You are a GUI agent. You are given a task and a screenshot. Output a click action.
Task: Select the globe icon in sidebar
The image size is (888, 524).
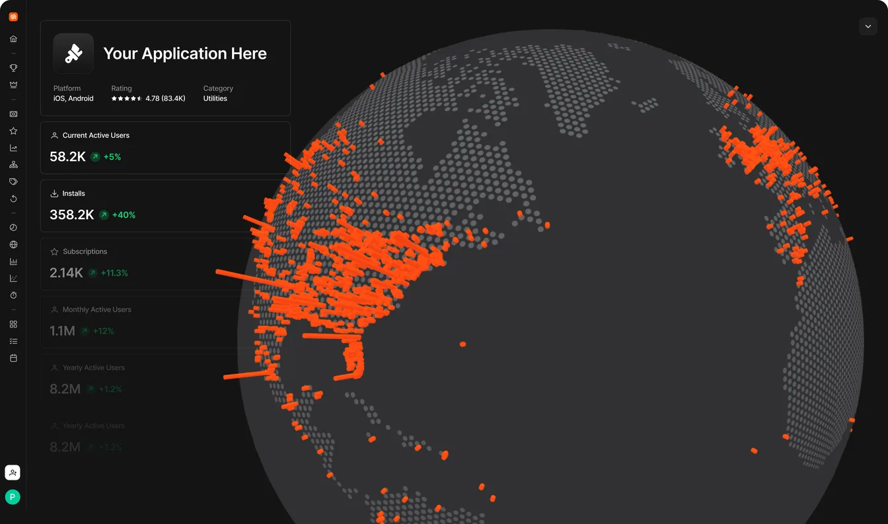click(x=13, y=245)
